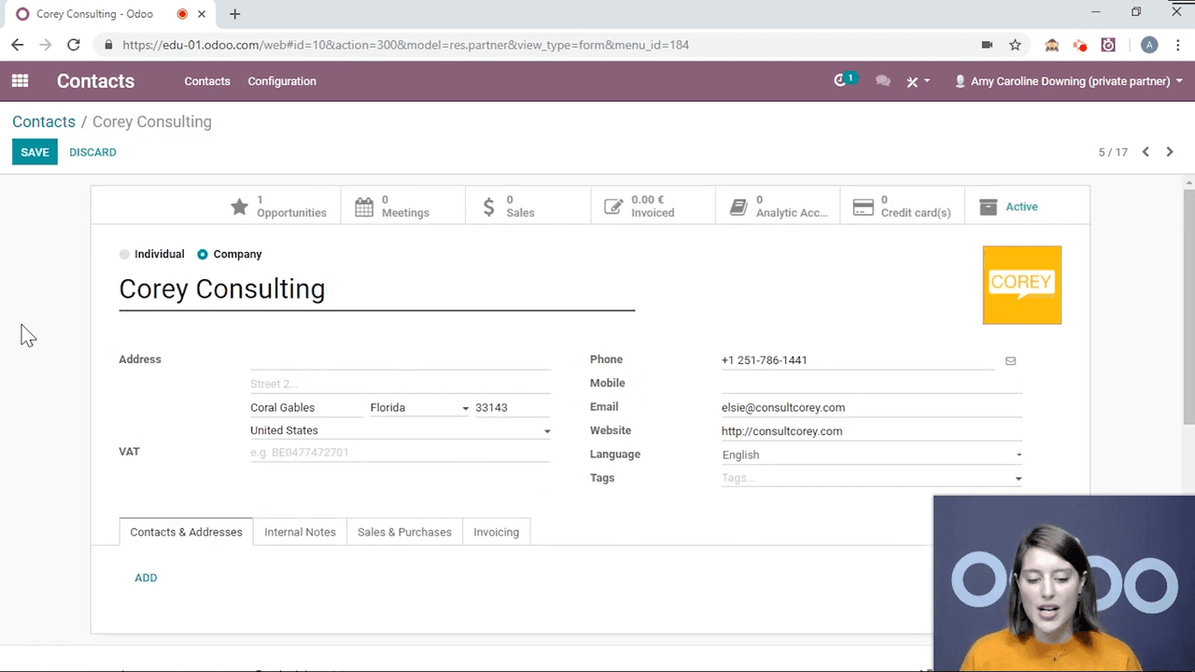Open the Odoo apps menu grid

[19, 81]
